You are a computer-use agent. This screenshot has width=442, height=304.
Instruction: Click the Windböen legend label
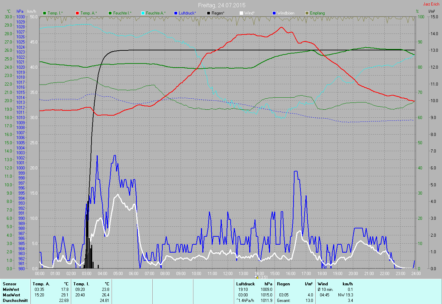pyautogui.click(x=286, y=13)
